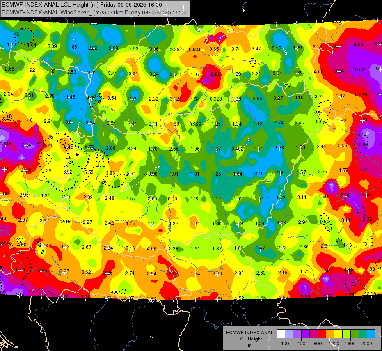
Task: Click the wind shear value 6.29
Action: point(46,170)
